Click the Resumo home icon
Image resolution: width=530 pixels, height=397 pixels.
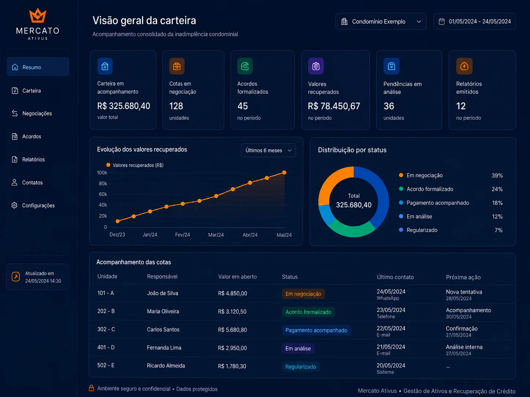pos(15,67)
